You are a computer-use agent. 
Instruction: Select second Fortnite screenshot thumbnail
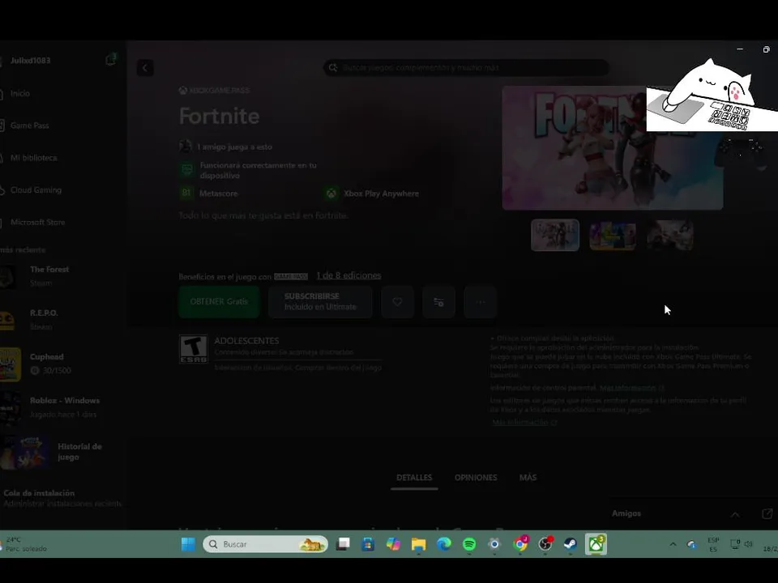click(613, 235)
